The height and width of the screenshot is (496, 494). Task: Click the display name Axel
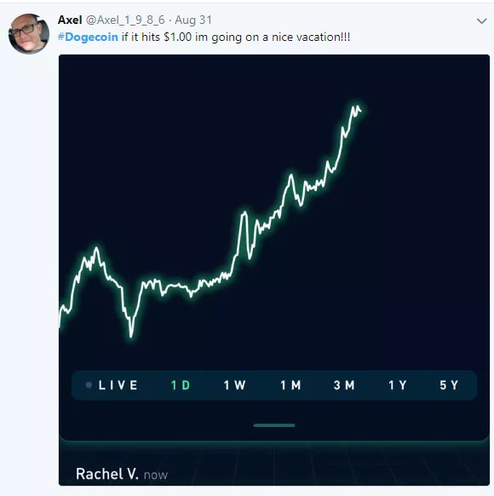tap(70, 20)
